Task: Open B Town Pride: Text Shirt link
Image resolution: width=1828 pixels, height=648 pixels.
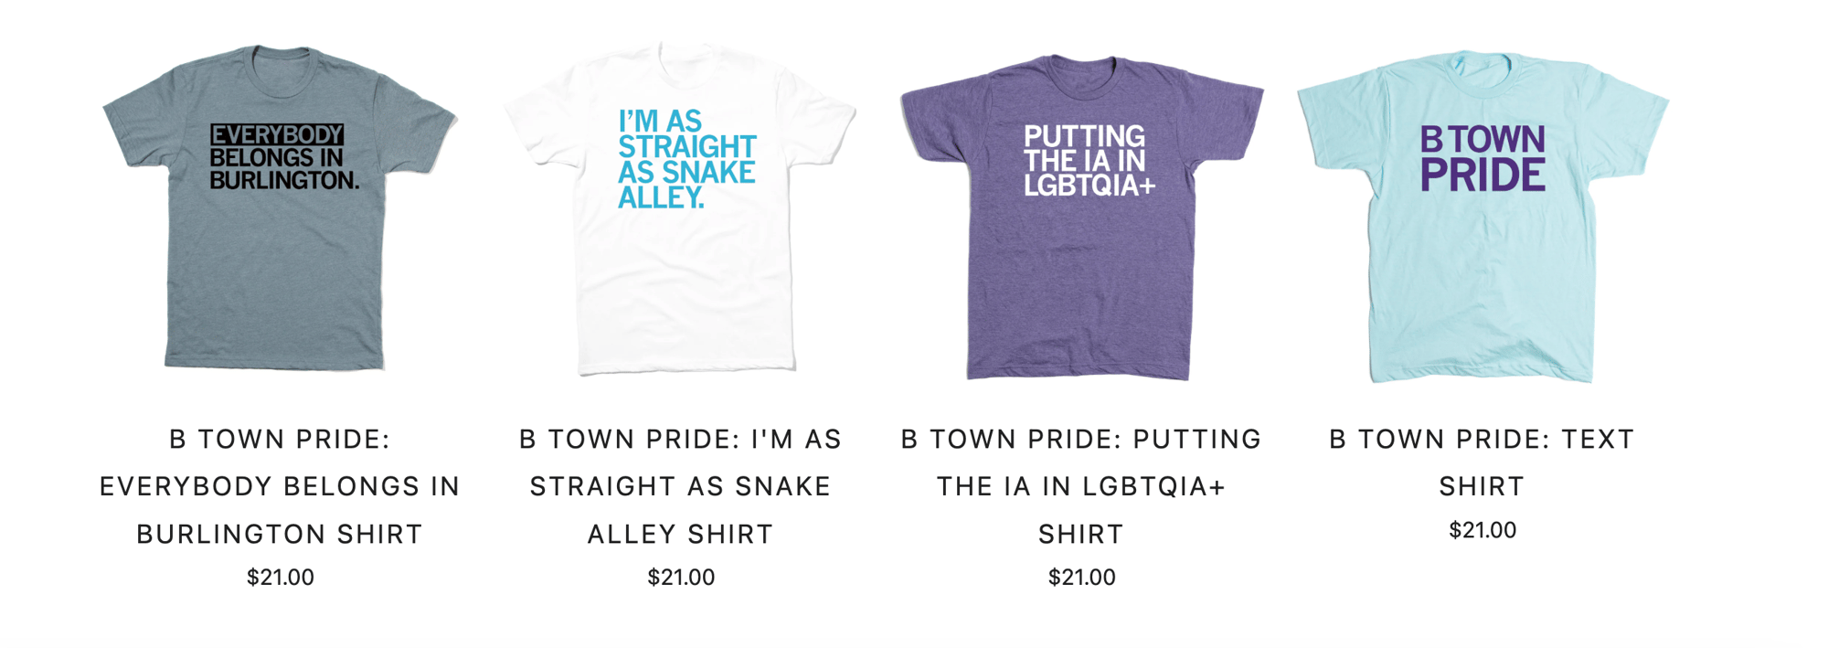Action: (x=1482, y=462)
